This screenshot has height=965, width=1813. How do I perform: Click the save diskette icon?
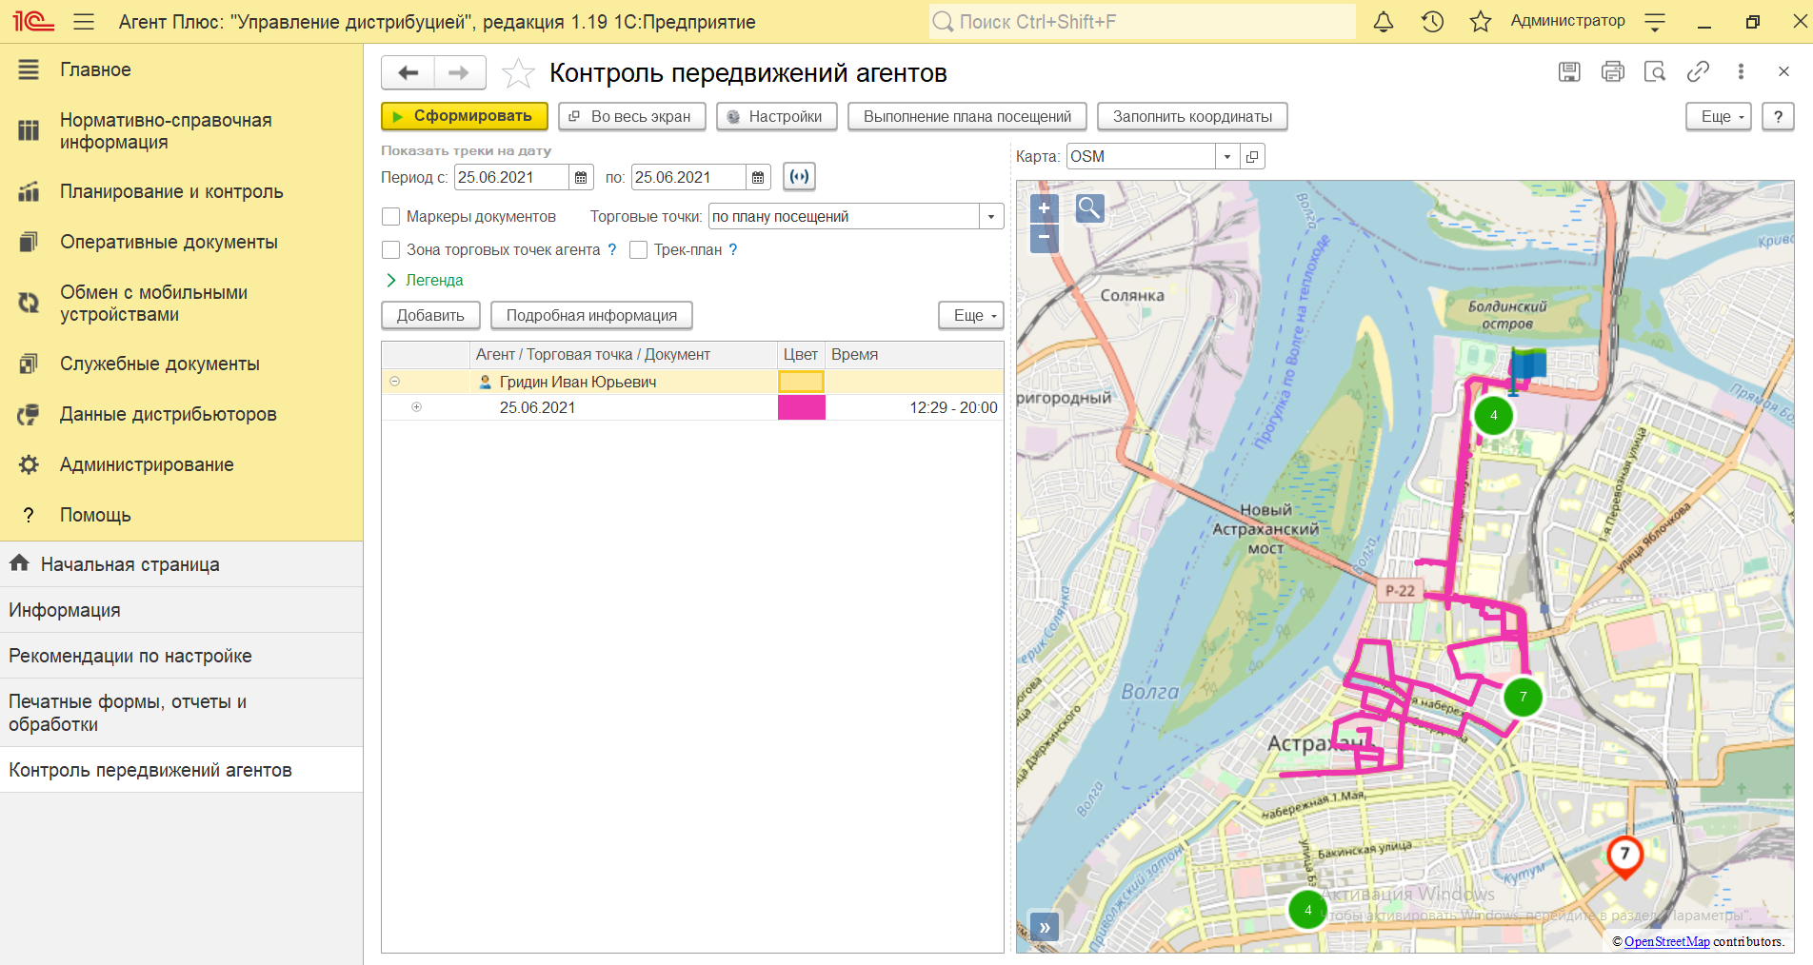coord(1569,71)
